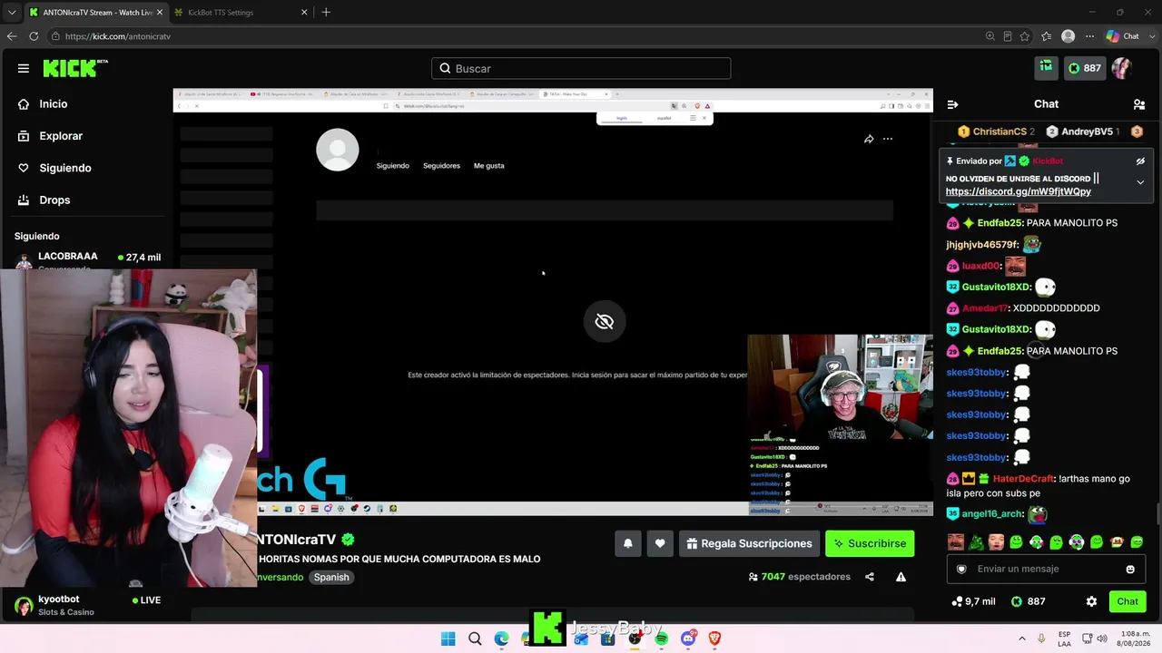
Task: Open chat user list icon
Action: coord(1139,104)
